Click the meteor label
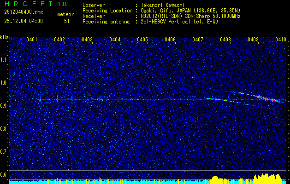The width and height of the screenshot is (290, 184). pyautogui.click(x=65, y=14)
